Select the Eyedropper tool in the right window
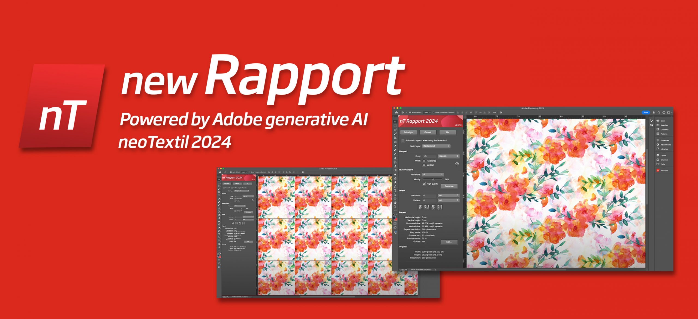 (x=395, y=146)
